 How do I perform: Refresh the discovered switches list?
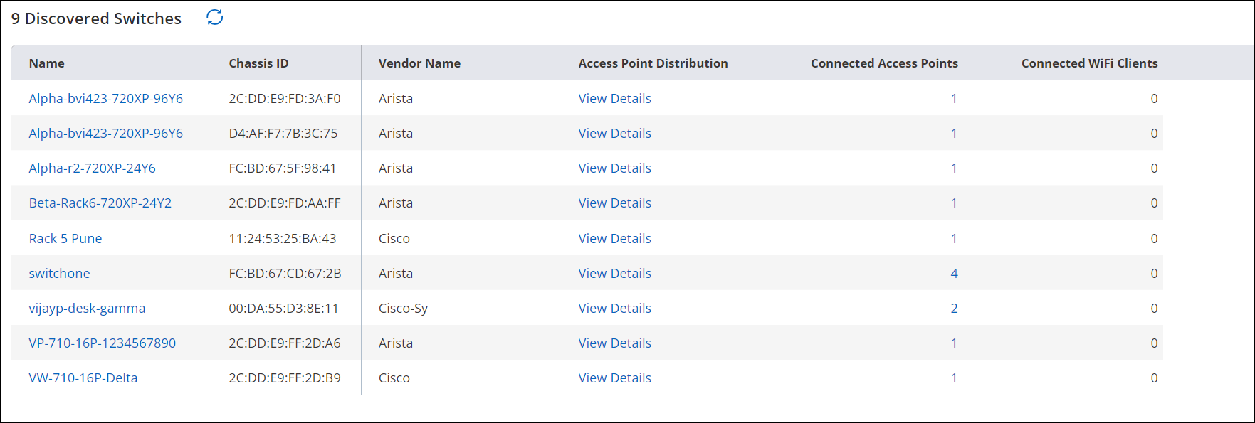coord(214,17)
